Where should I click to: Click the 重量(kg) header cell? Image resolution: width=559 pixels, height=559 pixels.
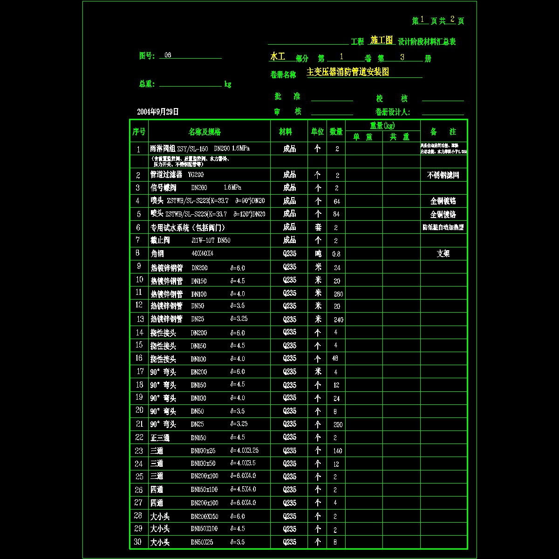pyautogui.click(x=382, y=126)
